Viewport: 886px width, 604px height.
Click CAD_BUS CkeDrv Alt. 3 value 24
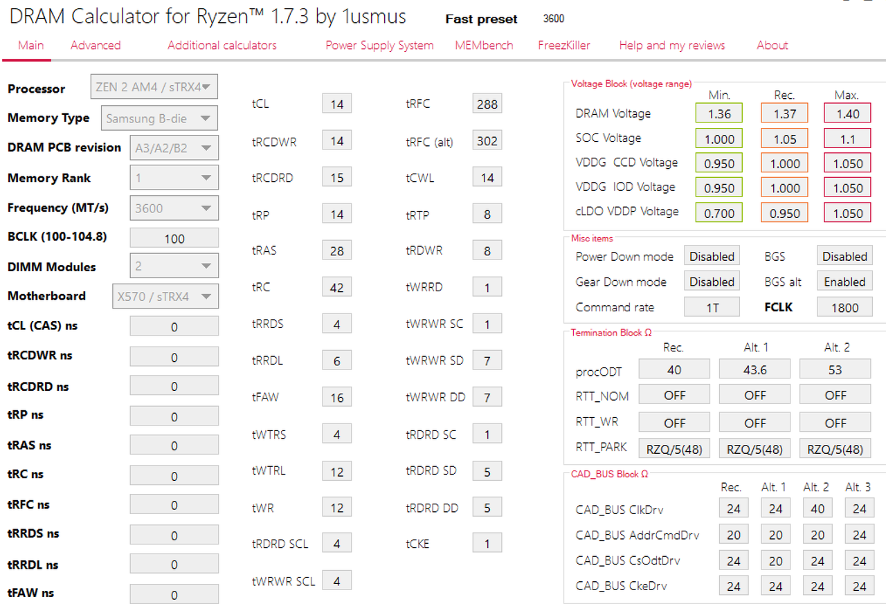pyautogui.click(x=859, y=586)
